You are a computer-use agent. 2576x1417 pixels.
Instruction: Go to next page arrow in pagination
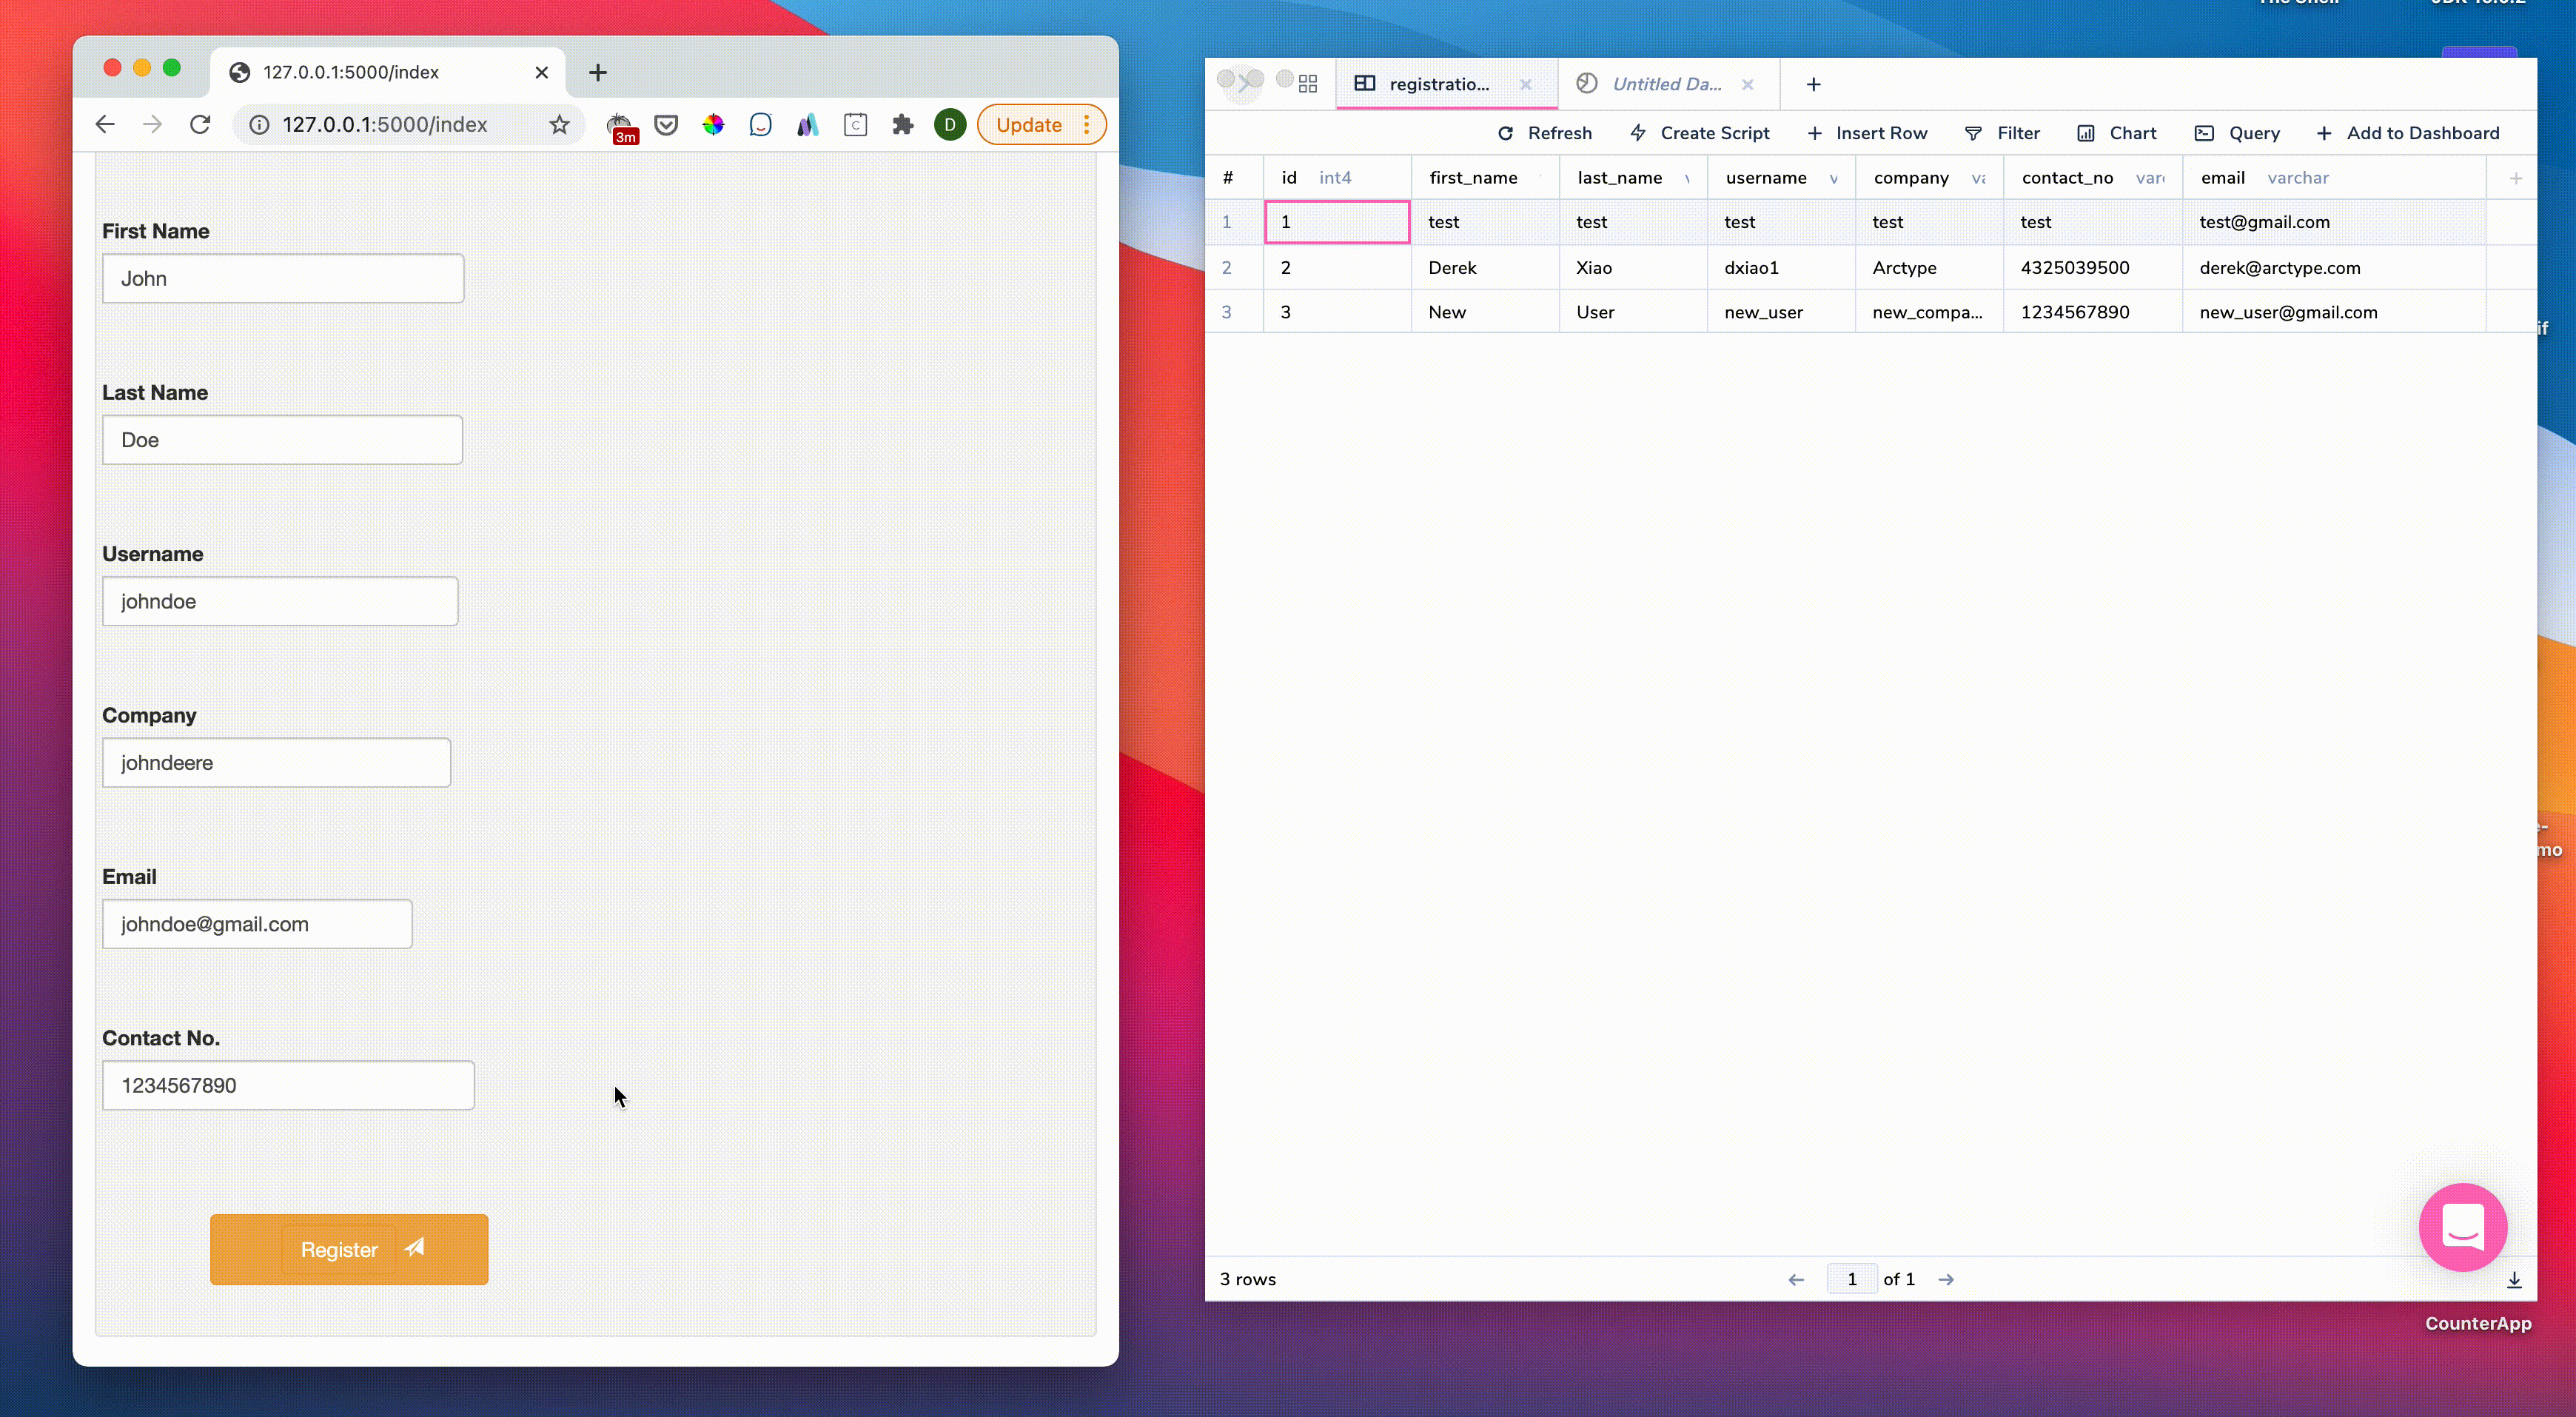pos(1946,1279)
